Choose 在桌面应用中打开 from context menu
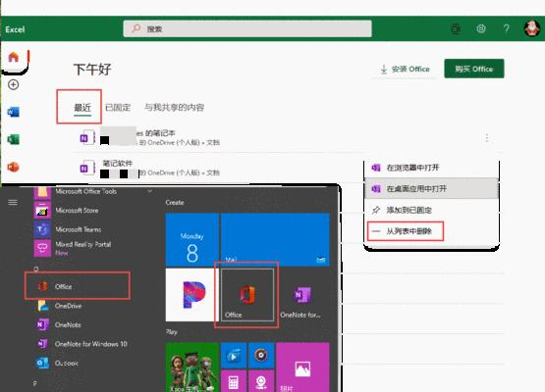The width and height of the screenshot is (545, 392). [x=431, y=189]
